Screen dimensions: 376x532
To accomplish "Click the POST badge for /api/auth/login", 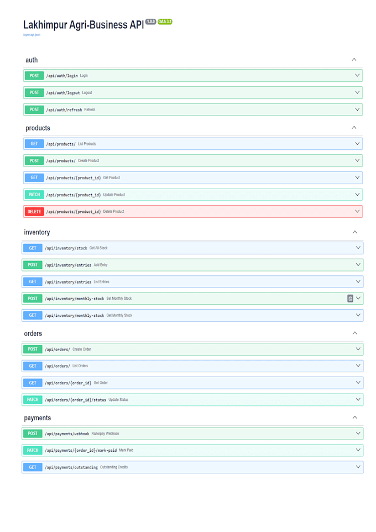I will [x=34, y=76].
